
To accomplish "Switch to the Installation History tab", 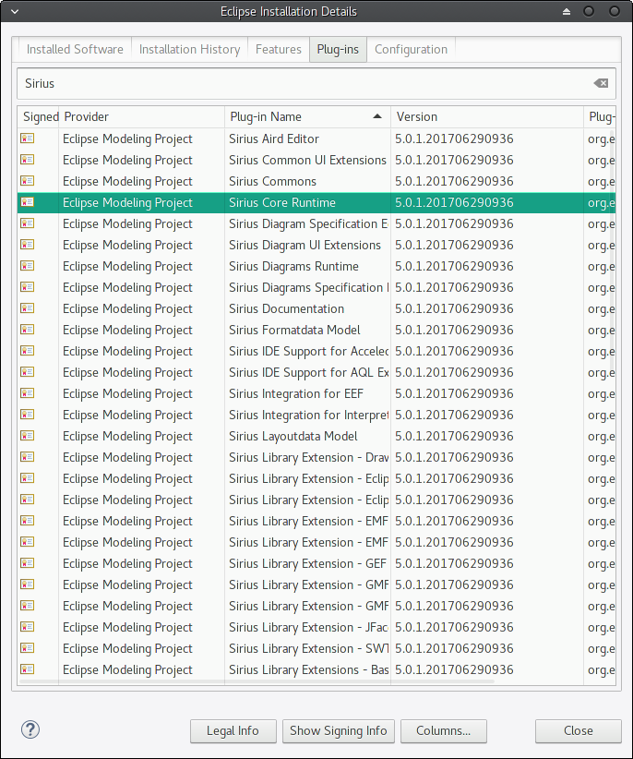I will coord(189,49).
